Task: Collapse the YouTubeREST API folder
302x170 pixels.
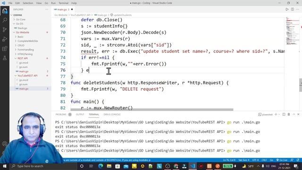Action: pos(27,76)
